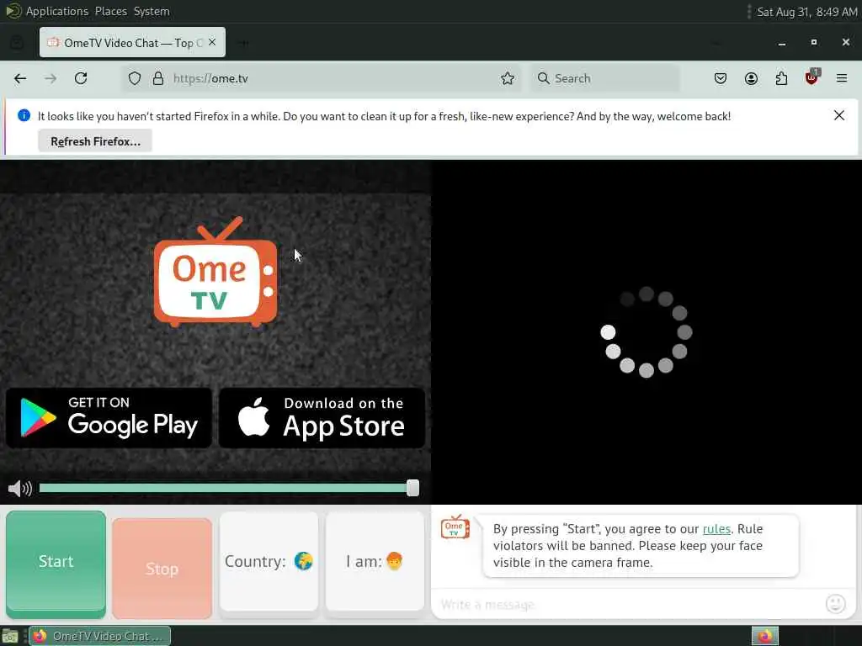The image size is (862, 646).
Task: Click the OmeTV avatar in chat
Action: click(x=455, y=527)
